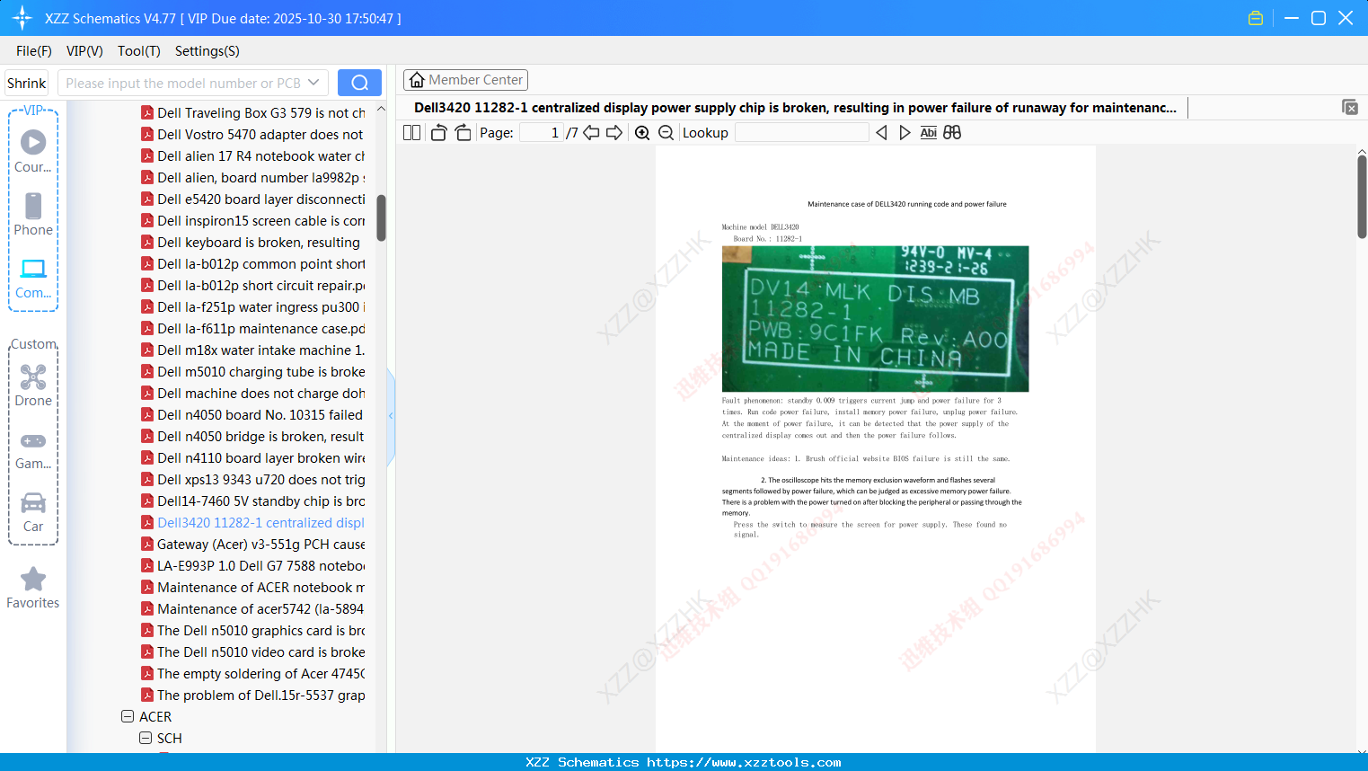Click PDF icon beside Dell keyboard is broken
The image size is (1368, 771).
[x=147, y=242]
